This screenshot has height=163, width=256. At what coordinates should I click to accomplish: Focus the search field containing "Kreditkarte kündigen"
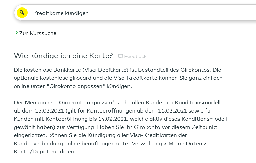(136, 13)
